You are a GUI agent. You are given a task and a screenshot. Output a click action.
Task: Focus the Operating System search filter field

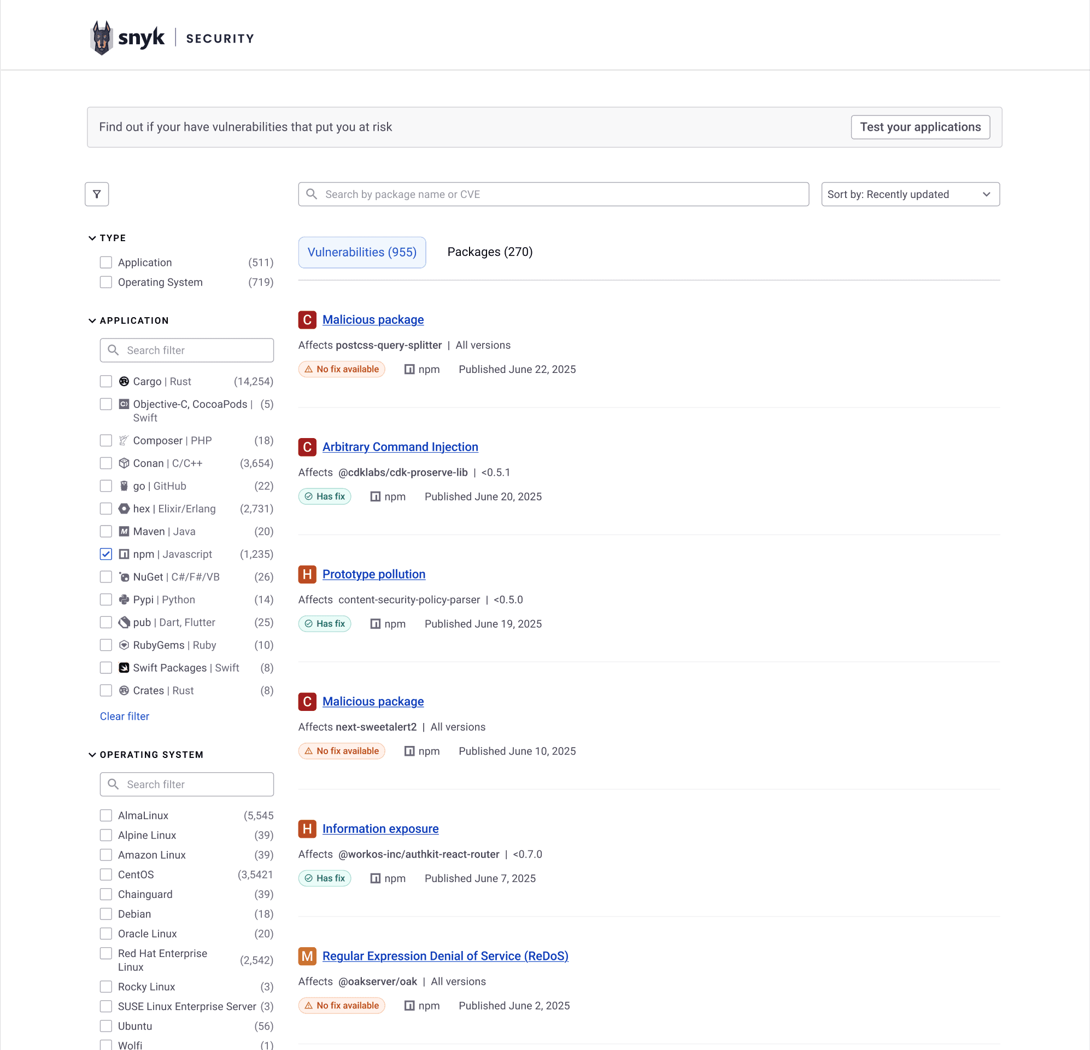pos(187,784)
